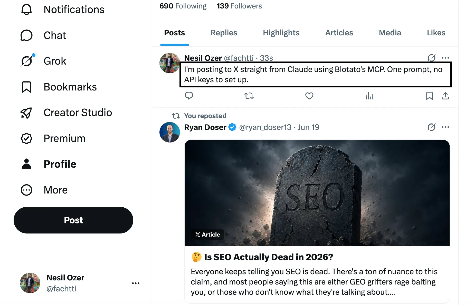Open Nesil Ozer account avatar at bottom
Image resolution: width=474 pixels, height=305 pixels.
click(30, 283)
